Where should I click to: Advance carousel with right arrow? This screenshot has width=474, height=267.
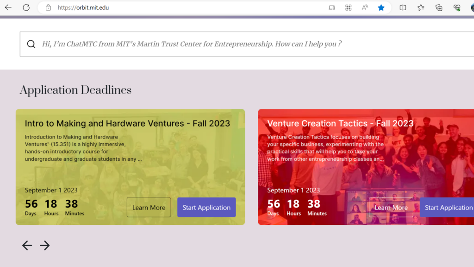pos(45,245)
